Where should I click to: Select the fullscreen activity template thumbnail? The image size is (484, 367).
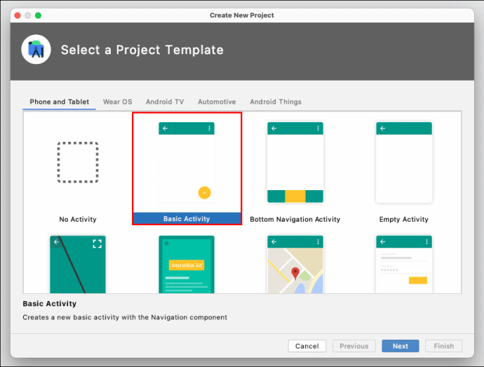pyautogui.click(x=78, y=265)
